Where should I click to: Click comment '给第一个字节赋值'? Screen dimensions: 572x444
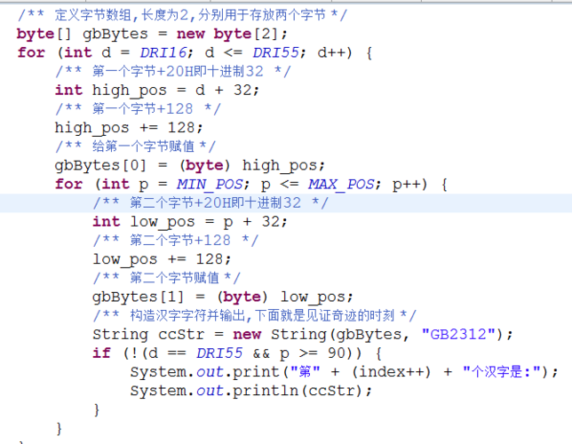coord(135,147)
